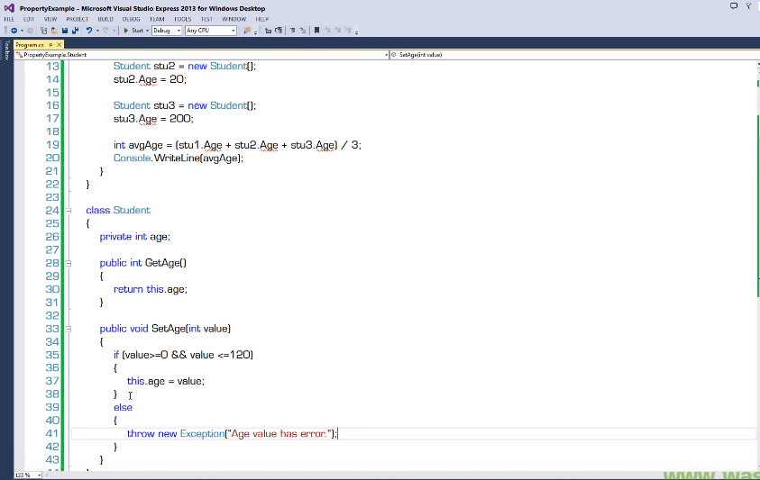Screen dimensions: 760x480
Task: Click the line "stu3.Age = 200;"
Action: (x=153, y=119)
